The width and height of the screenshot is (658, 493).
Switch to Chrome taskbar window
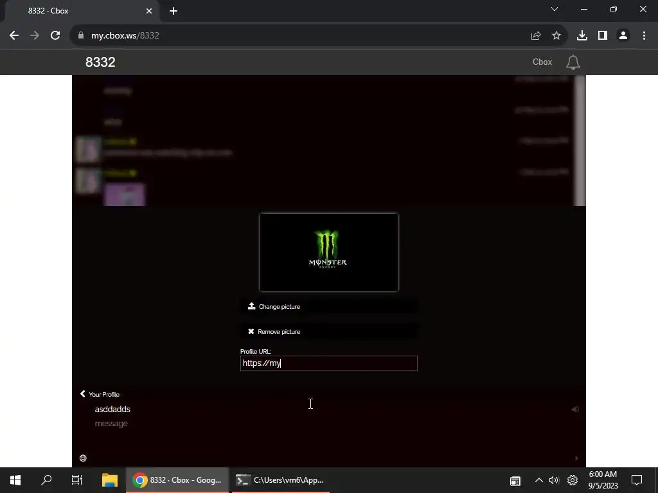[177, 480]
